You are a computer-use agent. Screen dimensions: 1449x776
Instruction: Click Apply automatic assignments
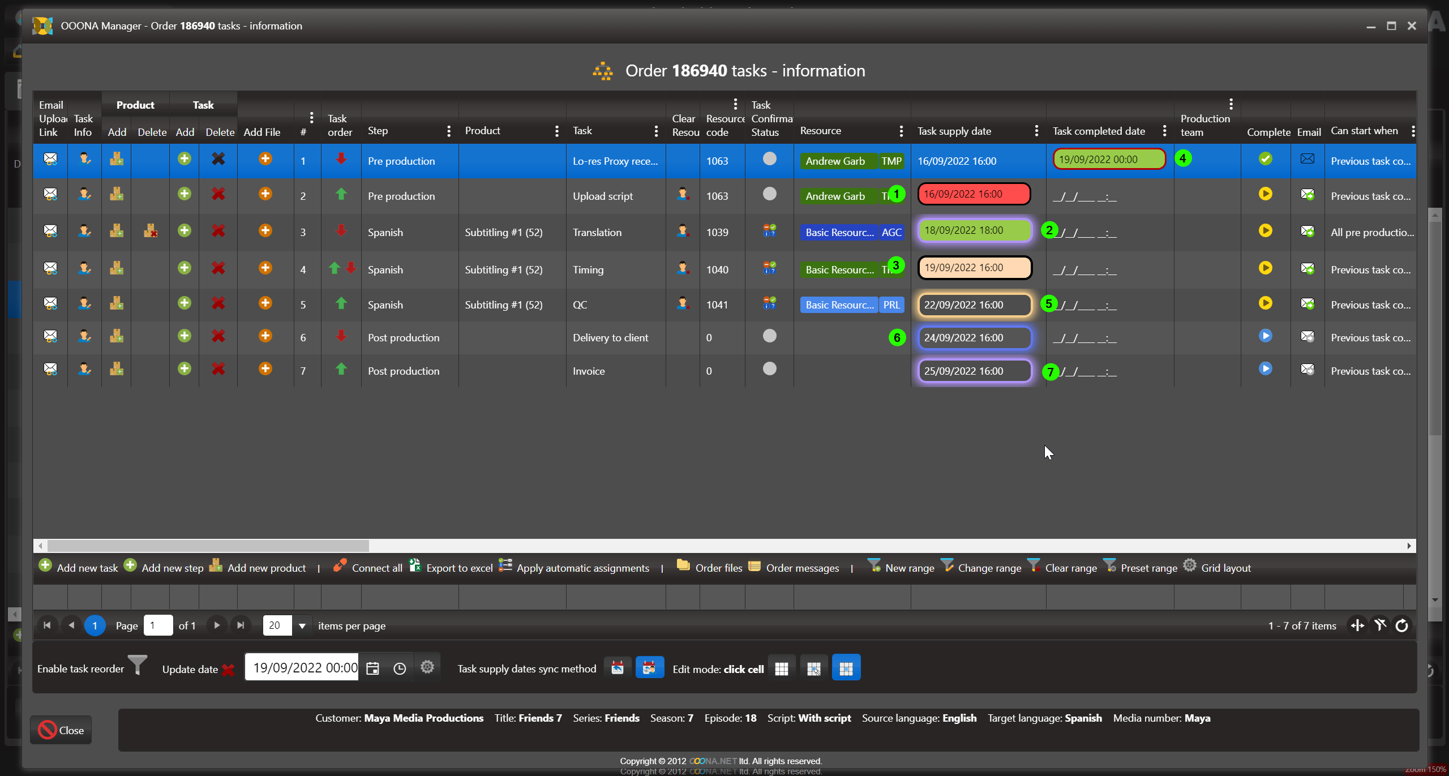click(582, 568)
